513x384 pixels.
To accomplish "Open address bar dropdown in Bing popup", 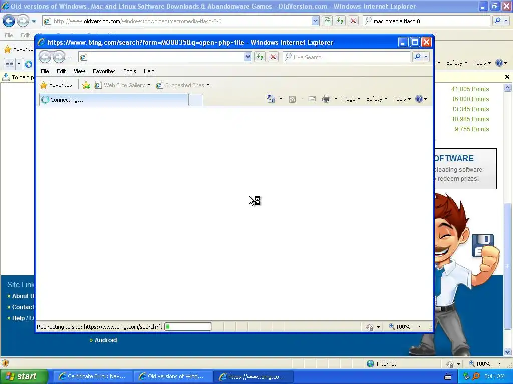I will pyautogui.click(x=248, y=57).
